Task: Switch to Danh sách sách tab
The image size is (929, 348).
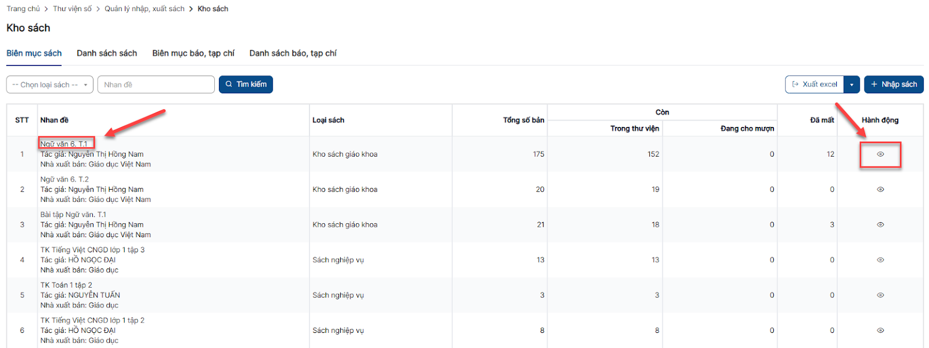Action: 107,53
